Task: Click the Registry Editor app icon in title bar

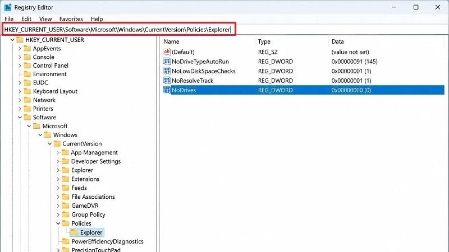Action: pos(7,7)
